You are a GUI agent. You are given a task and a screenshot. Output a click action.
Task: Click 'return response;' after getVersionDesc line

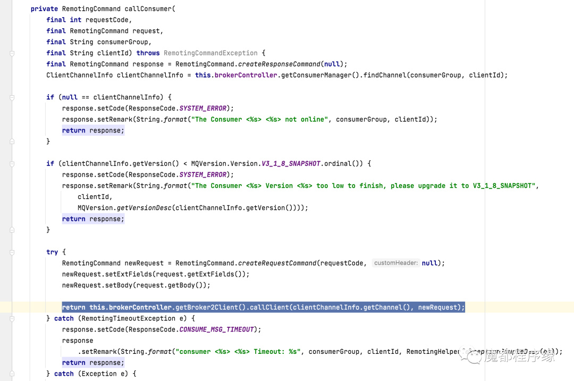pyautogui.click(x=93, y=219)
